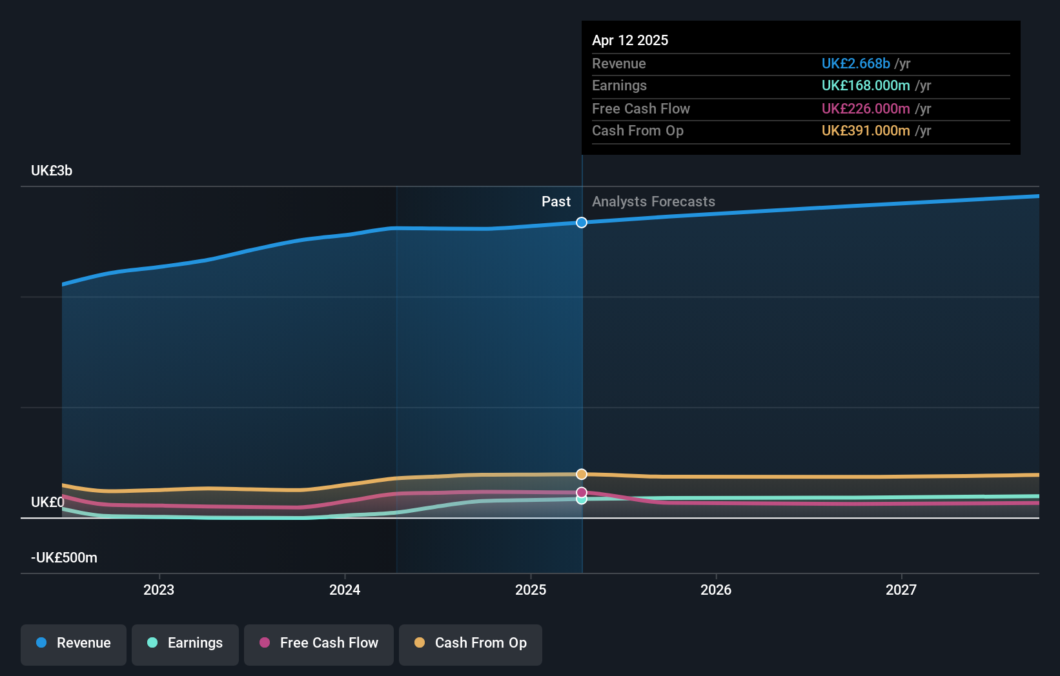Click the 2023 x-axis year label

tap(159, 590)
